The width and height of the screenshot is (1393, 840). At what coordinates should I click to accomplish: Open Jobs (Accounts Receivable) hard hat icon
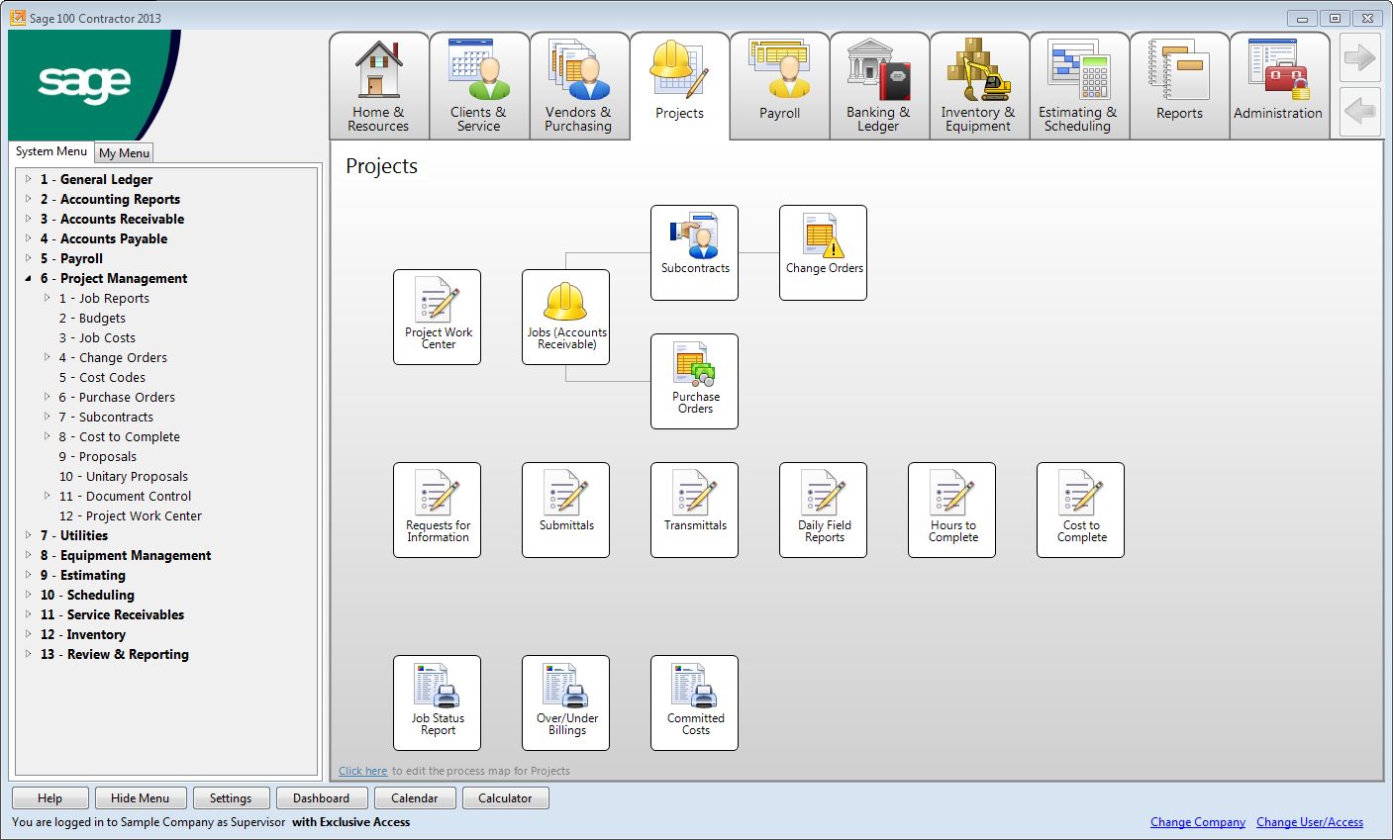tap(566, 317)
